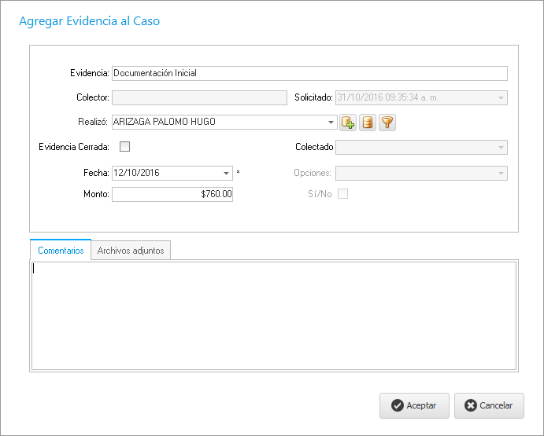Toggle the Sí/No checkbox

342,194
